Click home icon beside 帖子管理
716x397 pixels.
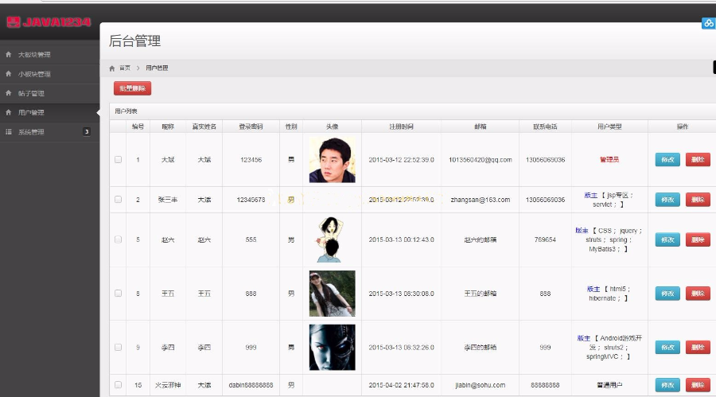(x=8, y=93)
